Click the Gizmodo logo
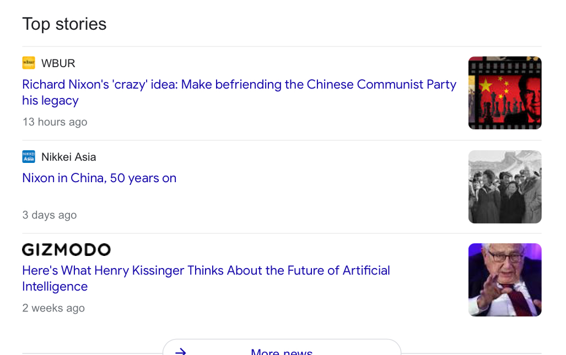This screenshot has height=355, width=566. (x=67, y=250)
